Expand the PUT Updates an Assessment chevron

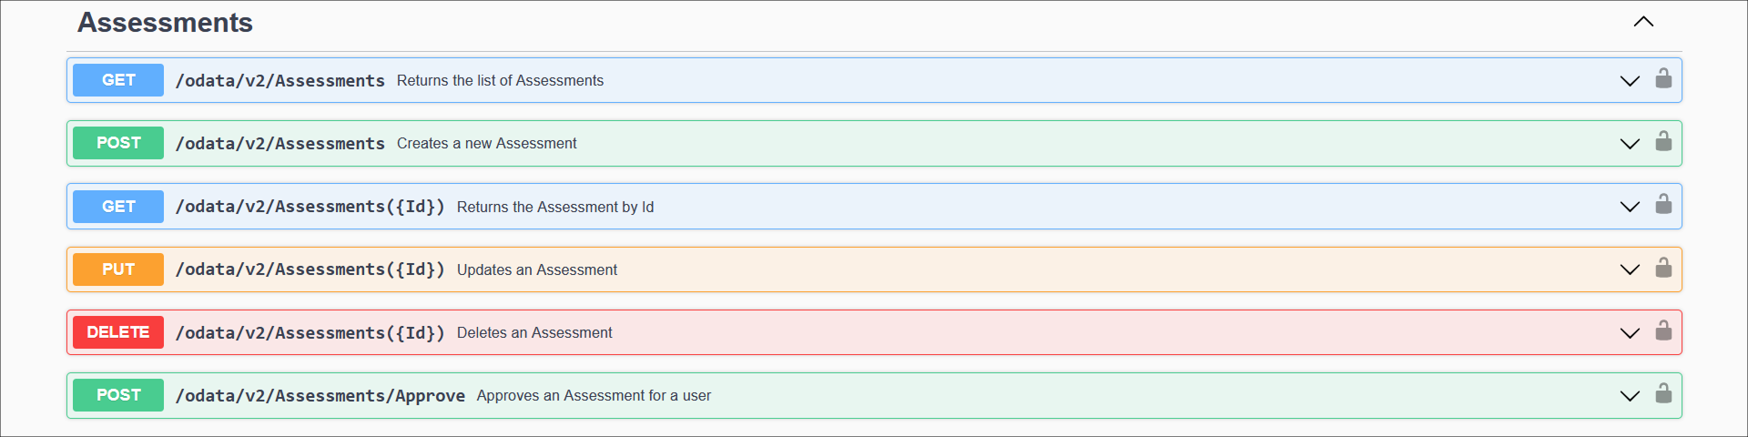tap(1629, 269)
